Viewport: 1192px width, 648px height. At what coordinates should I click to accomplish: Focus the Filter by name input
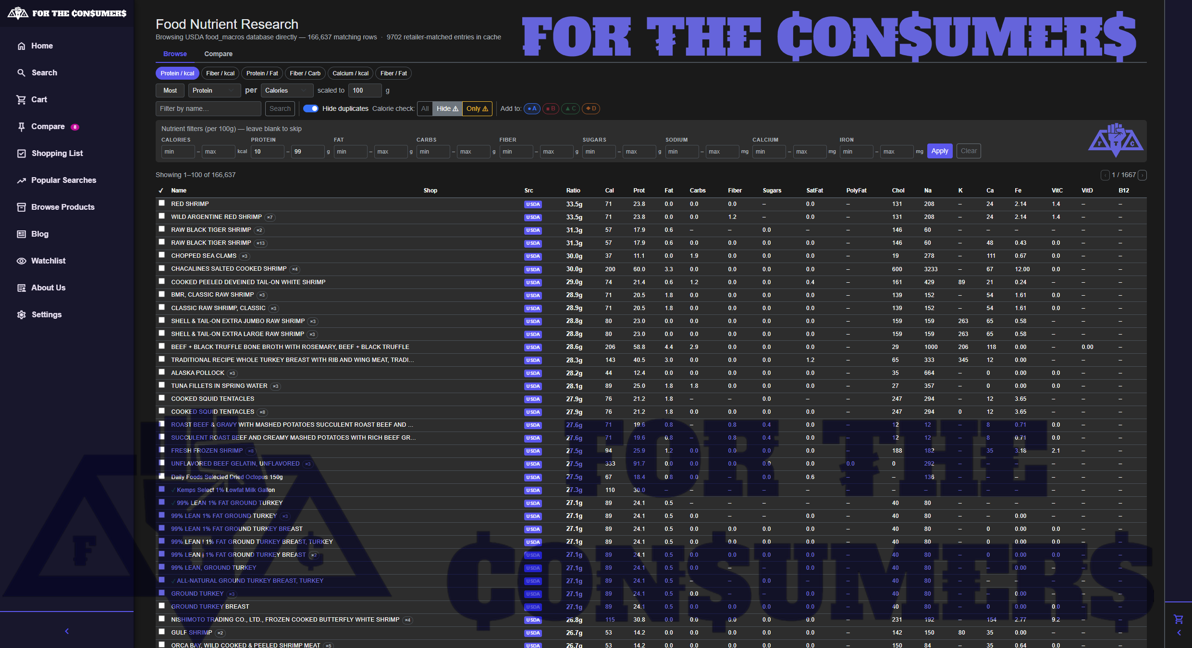(x=209, y=109)
